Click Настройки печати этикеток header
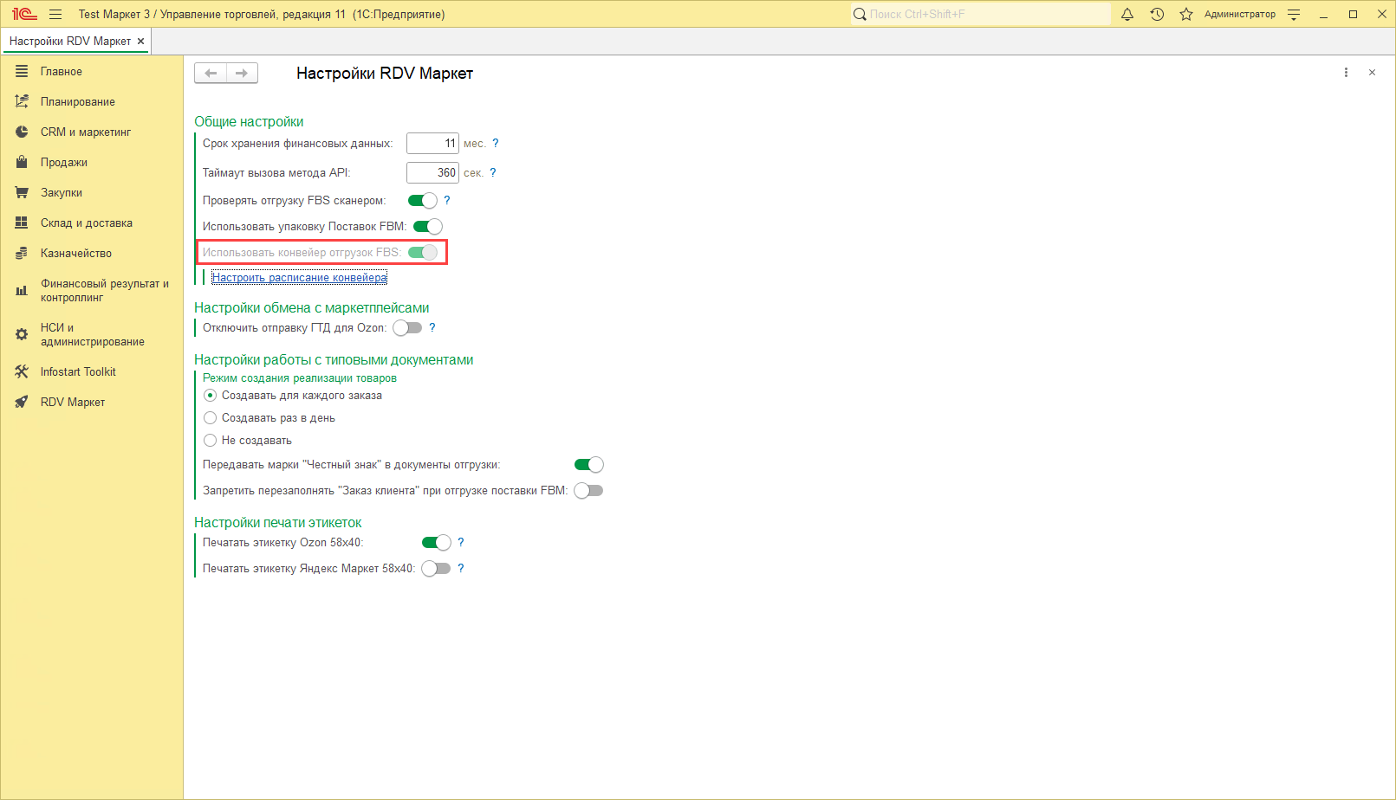The height and width of the screenshot is (800, 1396). click(x=278, y=523)
